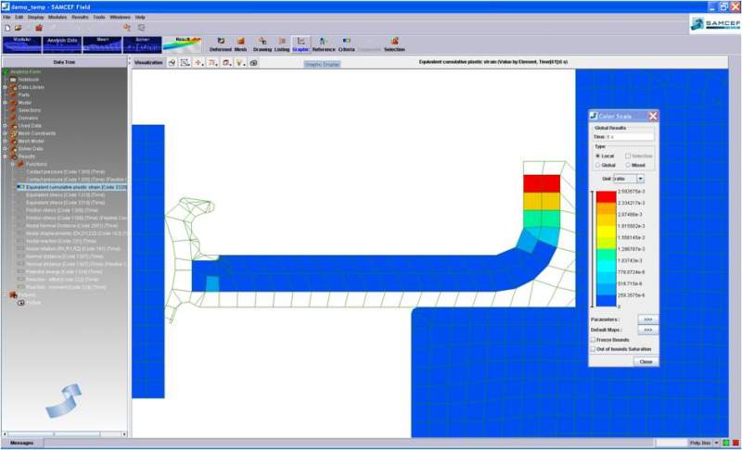Open the File menu
This screenshot has width=742, height=450.
click(6, 17)
